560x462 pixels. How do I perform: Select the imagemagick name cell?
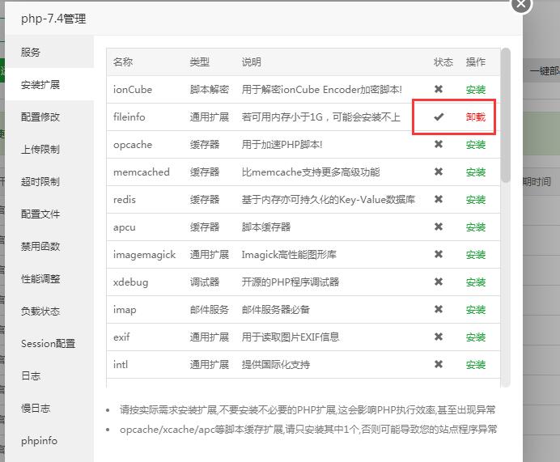click(x=144, y=255)
